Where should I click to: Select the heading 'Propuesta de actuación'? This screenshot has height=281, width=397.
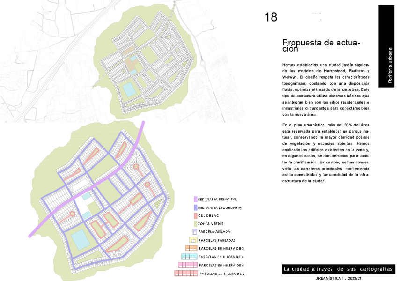tap(321, 45)
